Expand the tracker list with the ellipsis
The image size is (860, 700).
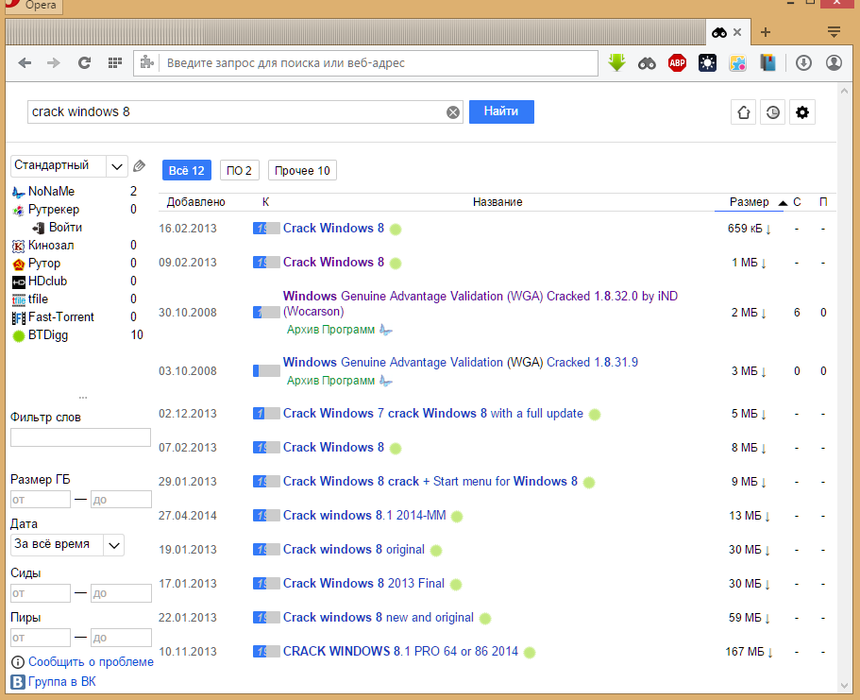[x=83, y=397]
